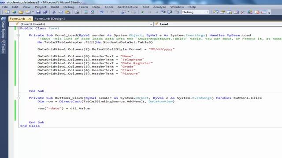This screenshot has height=158, width=282.
Task: Open the Debug configuration combo box
Action: coord(195,12)
